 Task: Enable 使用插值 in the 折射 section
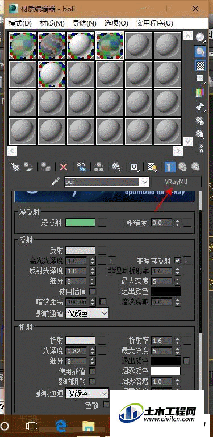tap(92, 371)
